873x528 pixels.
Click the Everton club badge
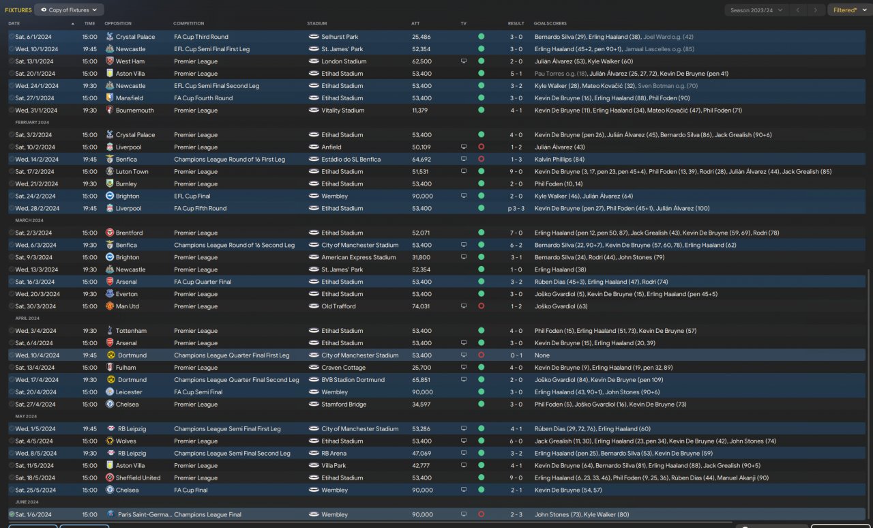(110, 294)
